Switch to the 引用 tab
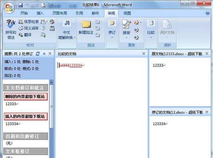Image resolution: width=213 pixels, height=158 pixels. click(x=79, y=13)
